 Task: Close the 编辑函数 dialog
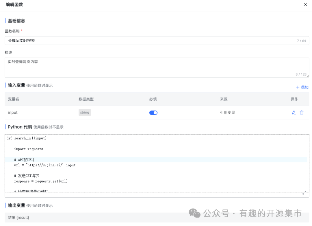pos(305,4)
